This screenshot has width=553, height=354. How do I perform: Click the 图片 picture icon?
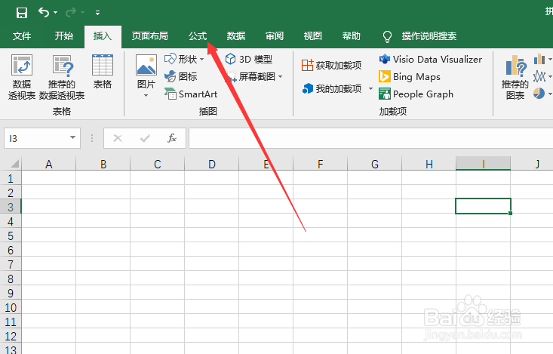click(146, 65)
